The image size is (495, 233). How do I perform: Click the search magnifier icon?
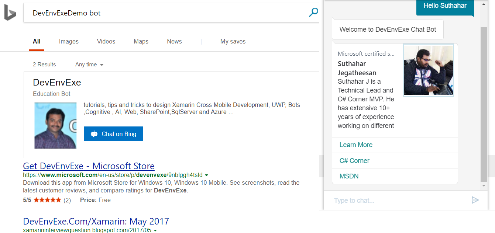(x=313, y=13)
